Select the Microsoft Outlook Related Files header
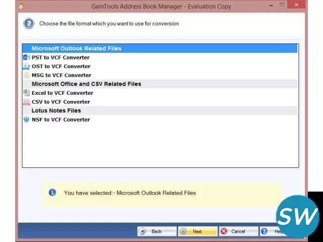323x242 pixels. (76, 49)
